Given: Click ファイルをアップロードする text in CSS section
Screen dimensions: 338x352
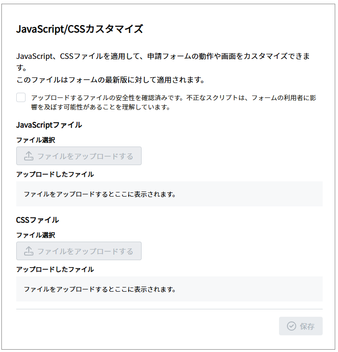Looking at the screenshot, I should (x=85, y=251).
